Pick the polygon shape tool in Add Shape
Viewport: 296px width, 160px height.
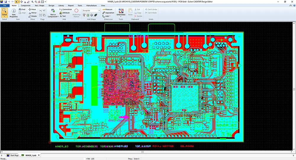[84, 15]
